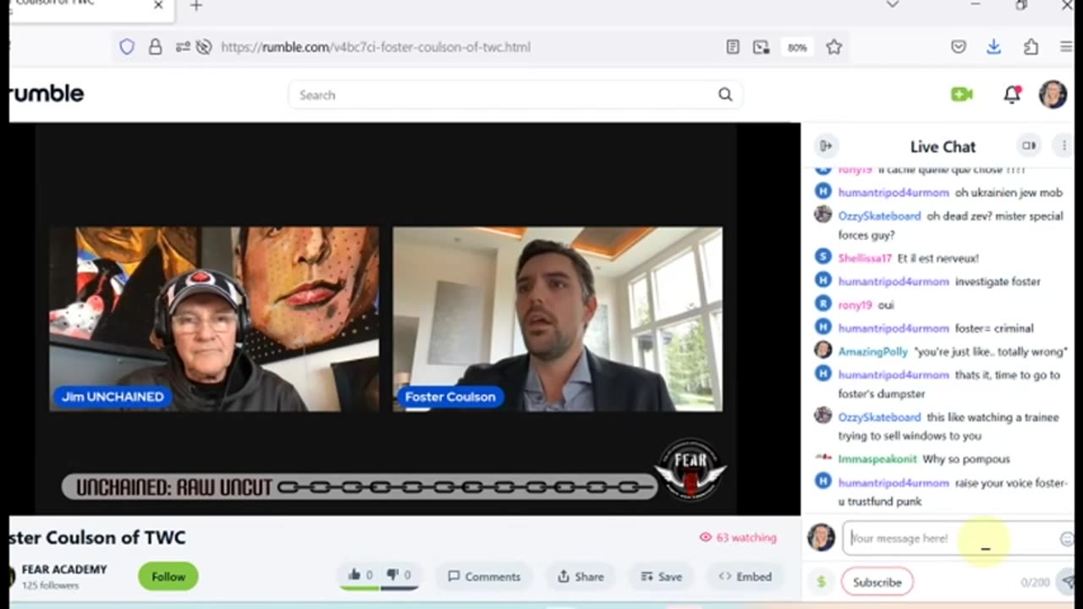Click the Share button
Image resolution: width=1083 pixels, height=609 pixels.
[x=580, y=576]
